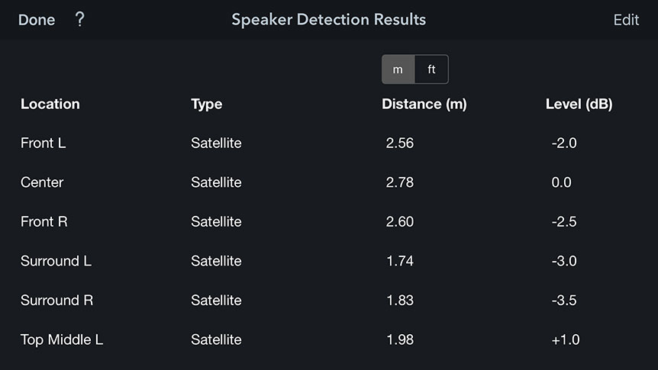Select the Top Middle L speaker row

329,339
